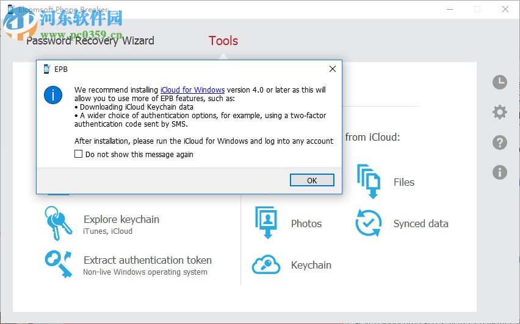This screenshot has width=520, height=324.
Task: Click 'Non-live Windows operating system' subtitle
Action: (145, 272)
